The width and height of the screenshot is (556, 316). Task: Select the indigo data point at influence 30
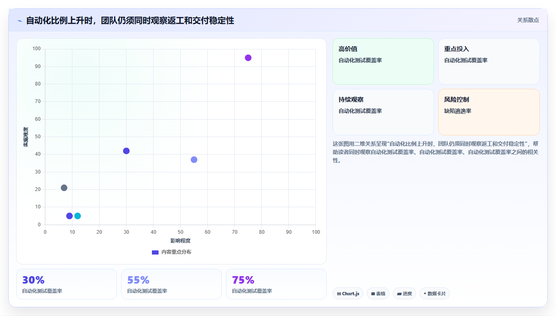coord(127,151)
